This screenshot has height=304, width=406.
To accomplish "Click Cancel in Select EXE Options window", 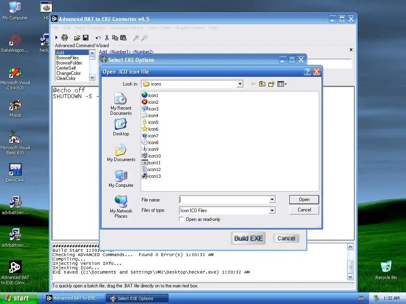I will pos(286,238).
